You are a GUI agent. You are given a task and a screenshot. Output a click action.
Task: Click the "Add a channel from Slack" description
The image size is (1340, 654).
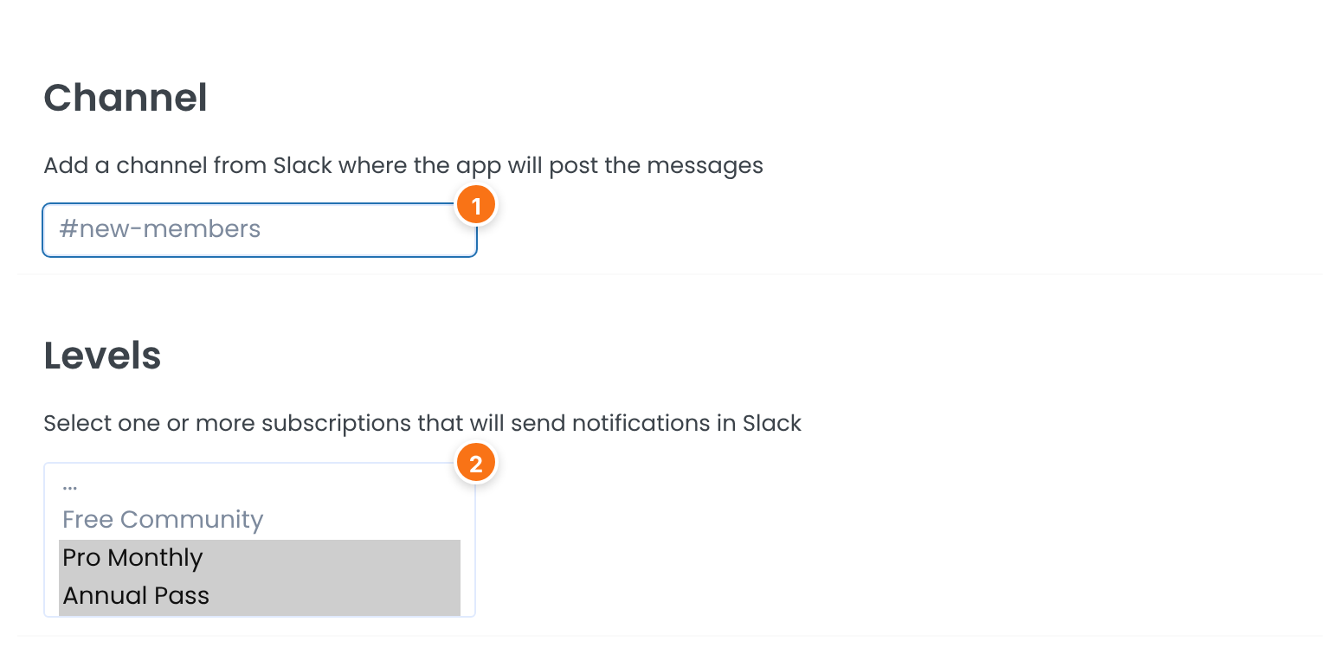(403, 165)
